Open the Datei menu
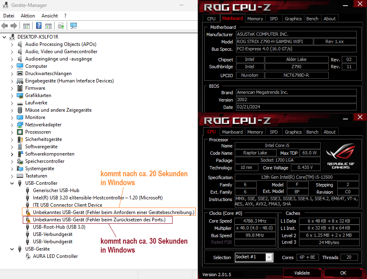This screenshot has width=367, height=279. click(x=9, y=16)
